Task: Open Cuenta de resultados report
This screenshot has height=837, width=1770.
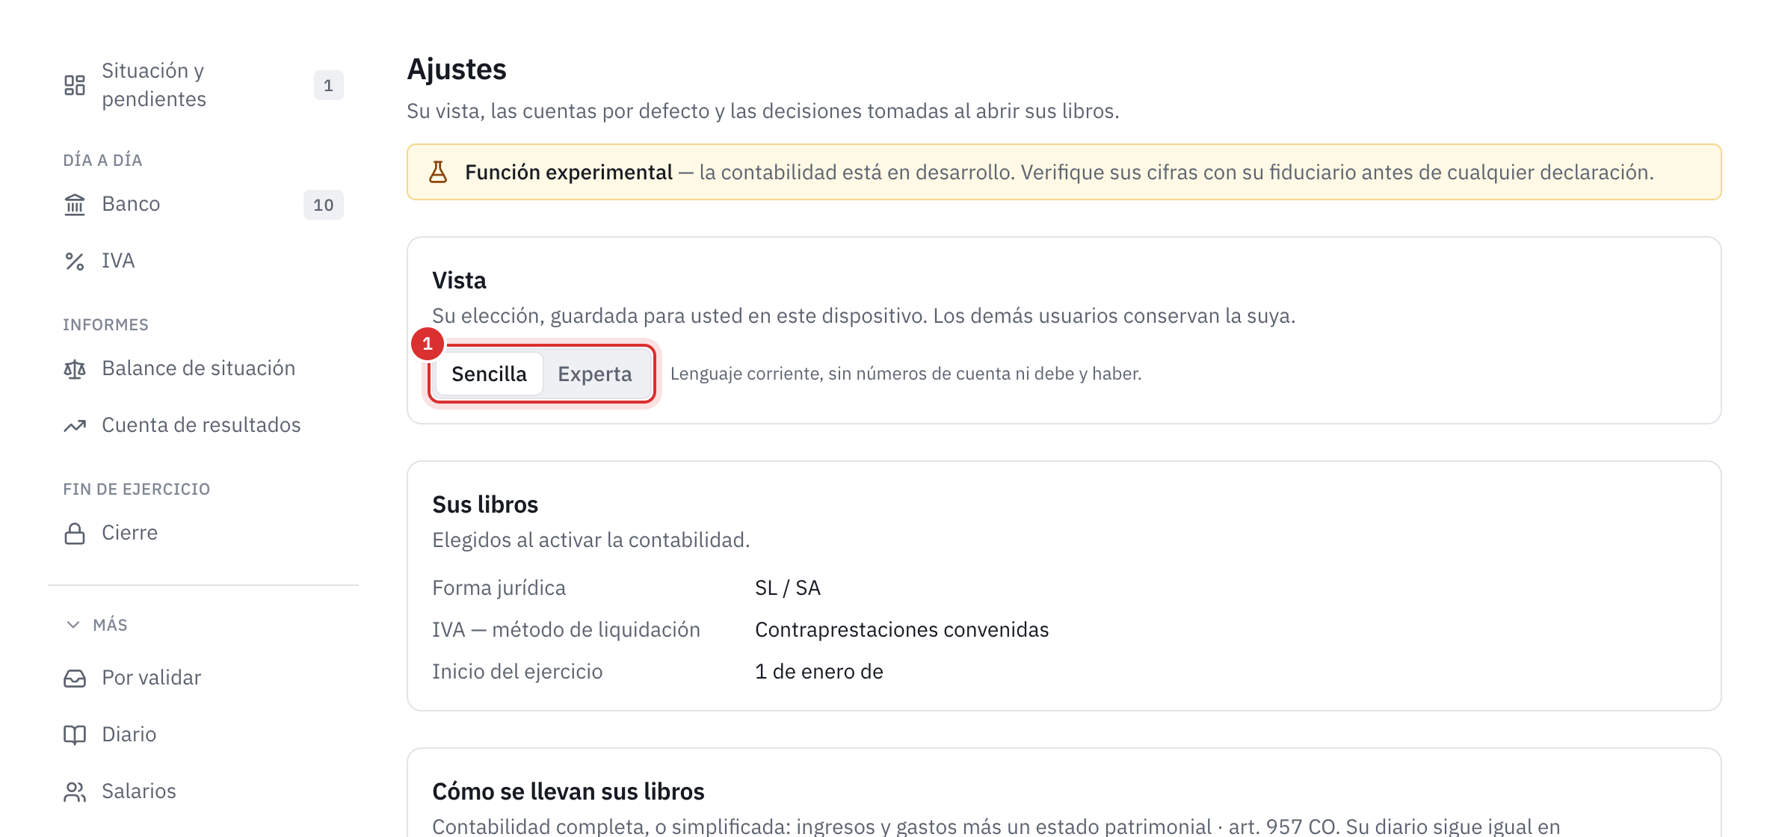Action: tap(203, 425)
